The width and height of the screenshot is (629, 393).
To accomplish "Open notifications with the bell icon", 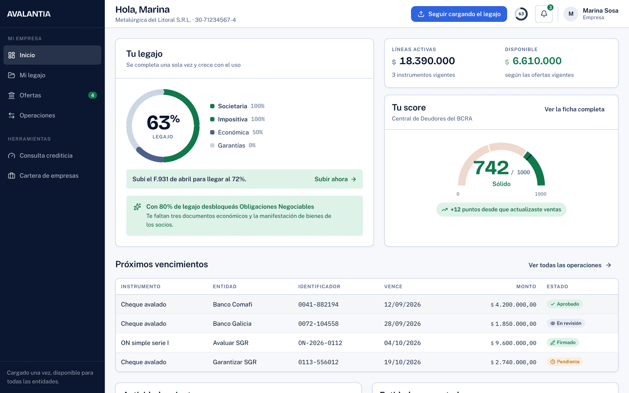I will click(x=544, y=14).
